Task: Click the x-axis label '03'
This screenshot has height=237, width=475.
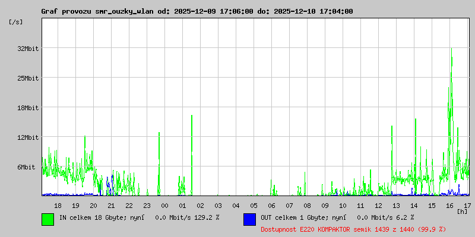Action: pyautogui.click(x=218, y=206)
